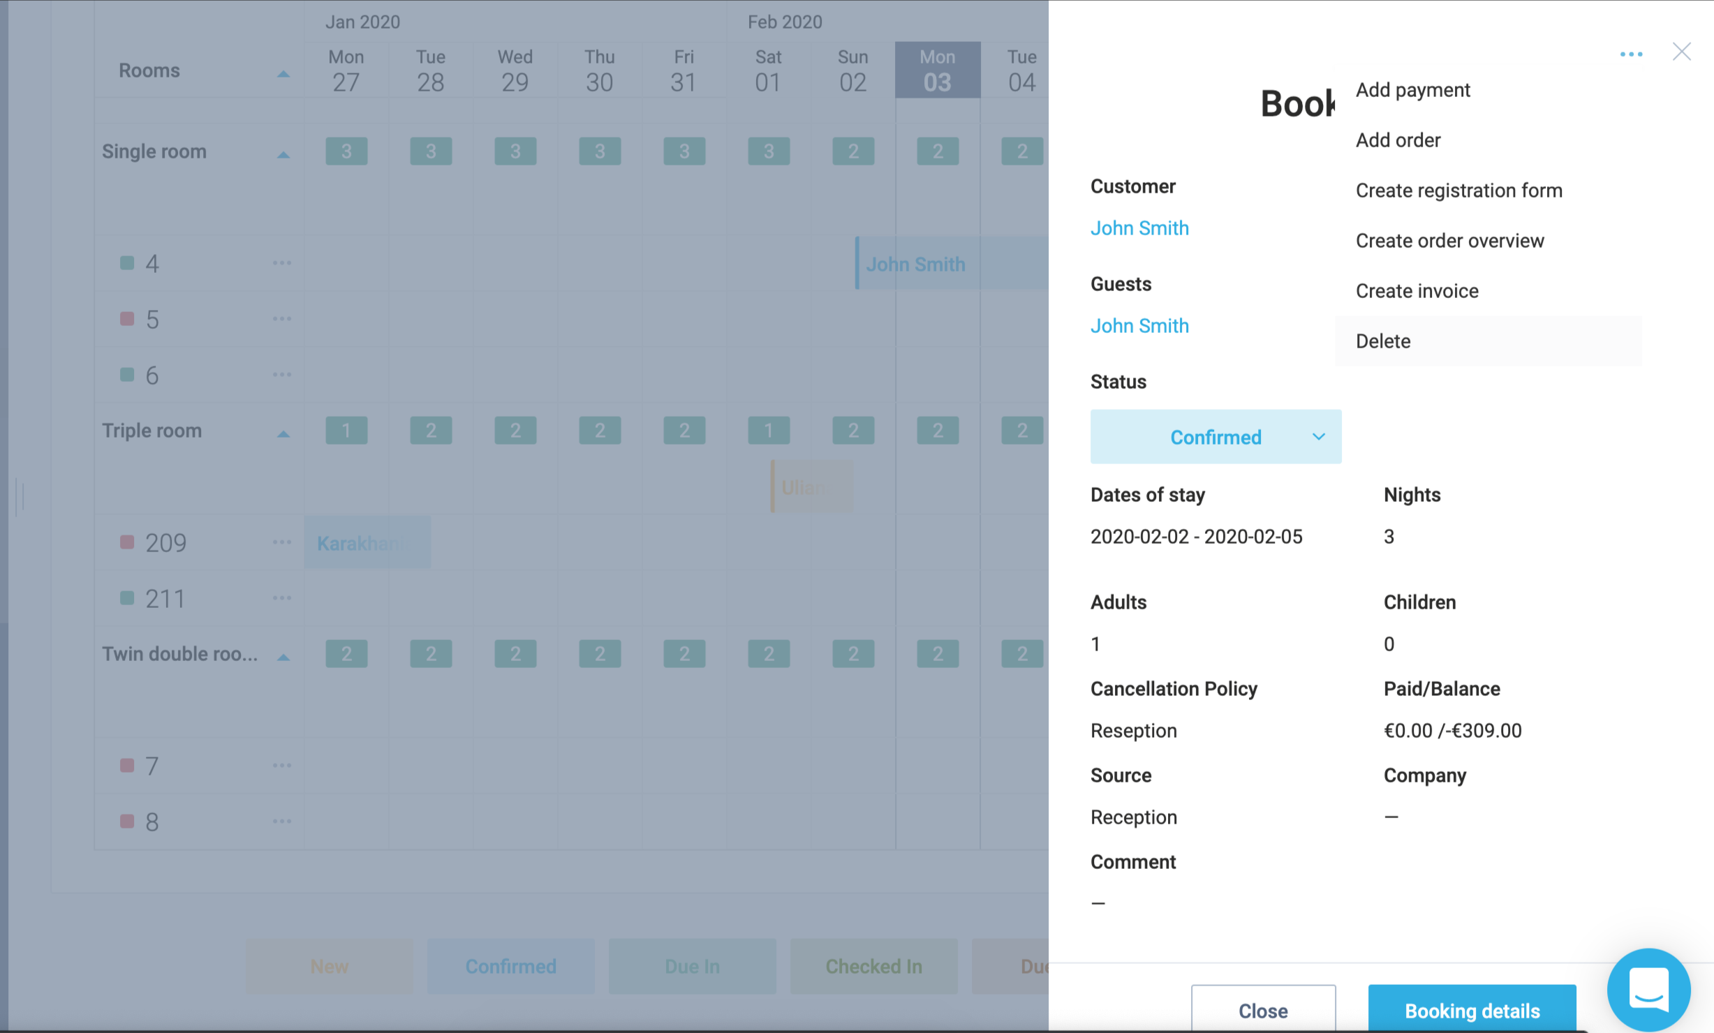Open the Confirmed status dropdown
1714x1033 pixels.
coord(1216,437)
